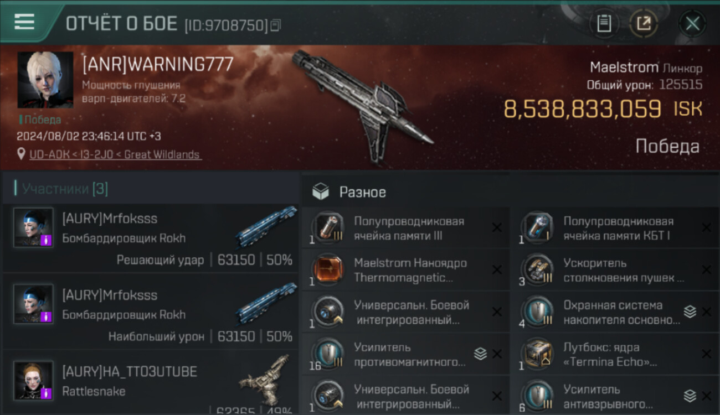Select Maelstrom Наноядро Thermomagnetic item icon
Screen dimensions: 720x415
(x=327, y=270)
